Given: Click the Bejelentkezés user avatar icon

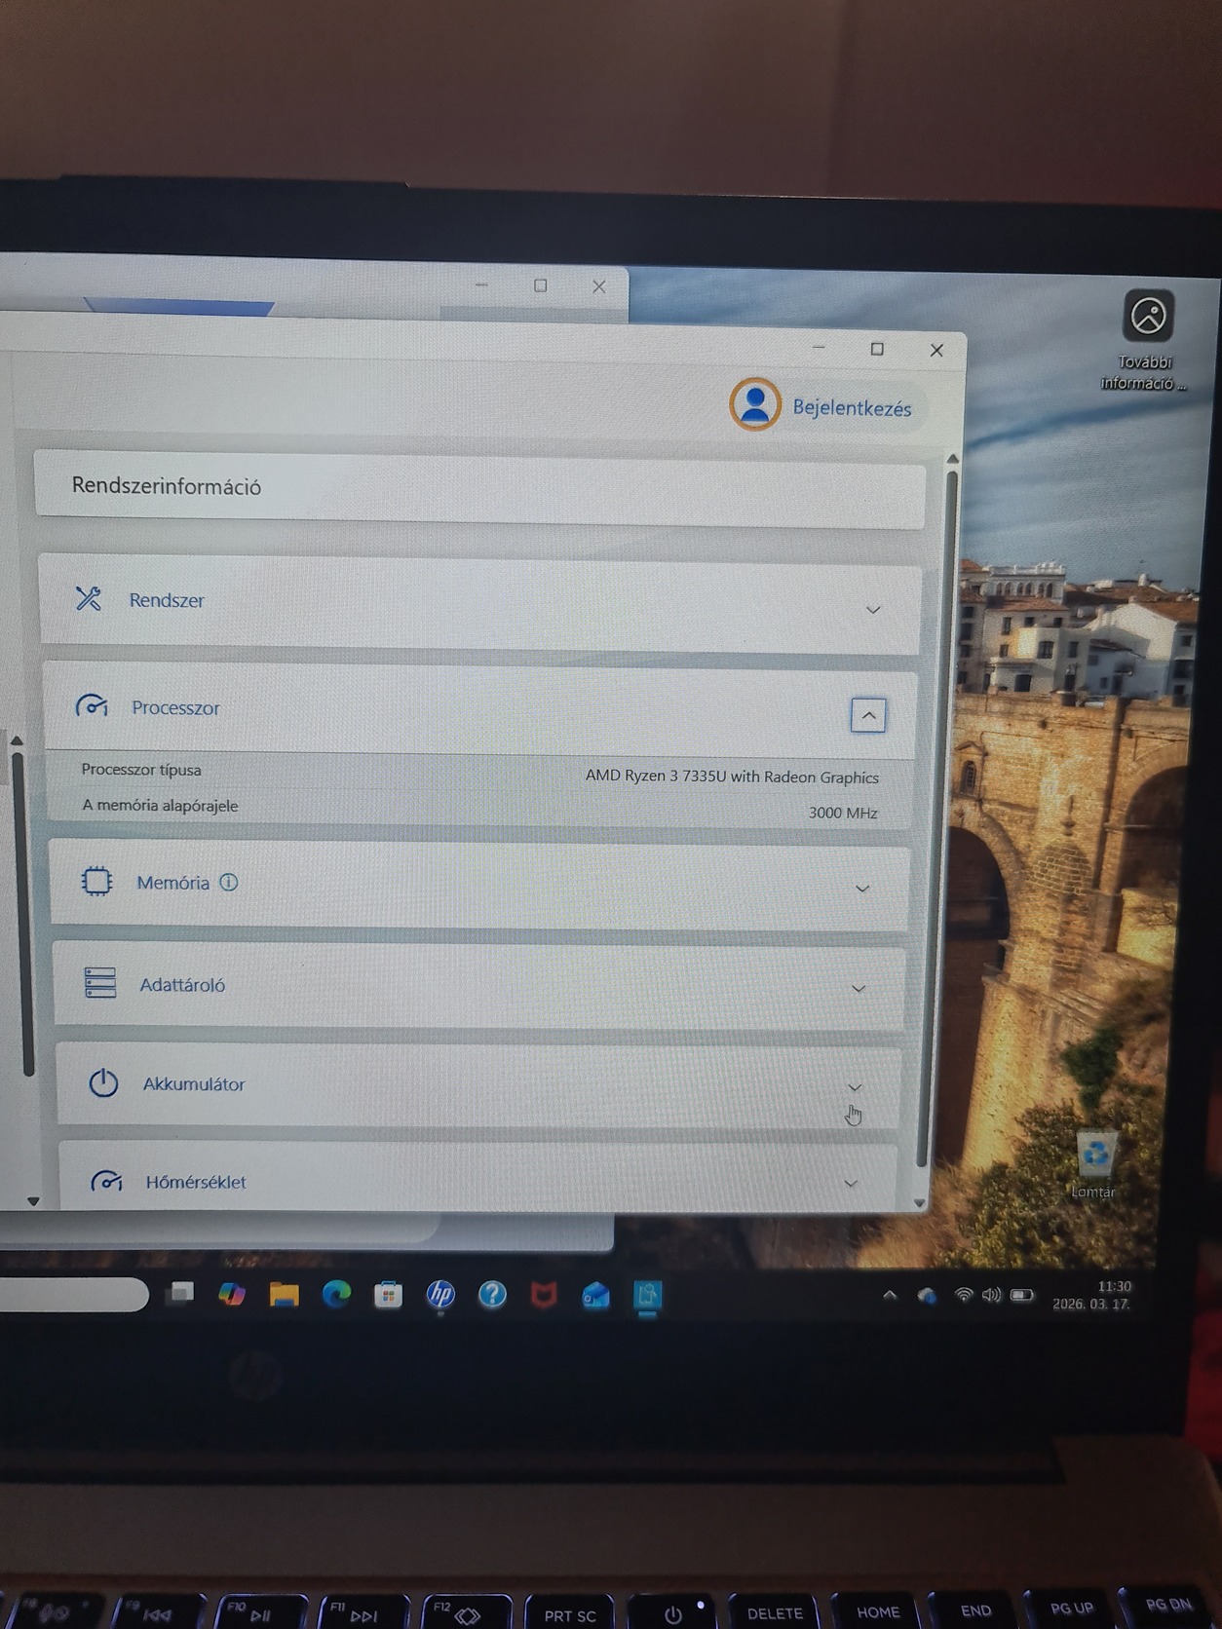Looking at the screenshot, I should tap(755, 404).
